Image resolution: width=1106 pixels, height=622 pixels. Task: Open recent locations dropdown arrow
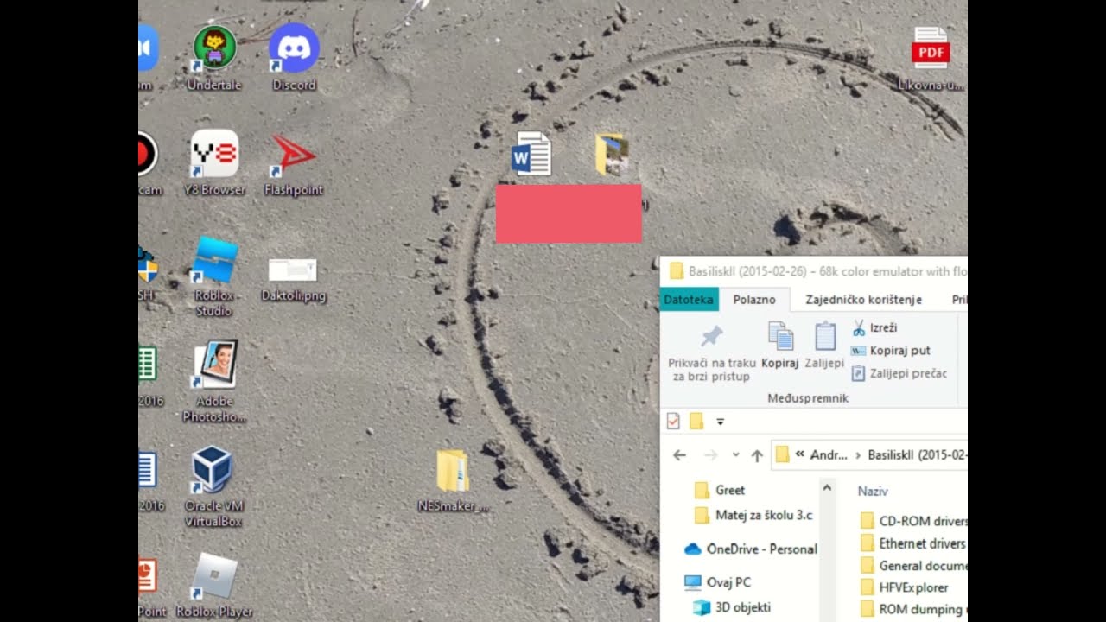click(735, 454)
